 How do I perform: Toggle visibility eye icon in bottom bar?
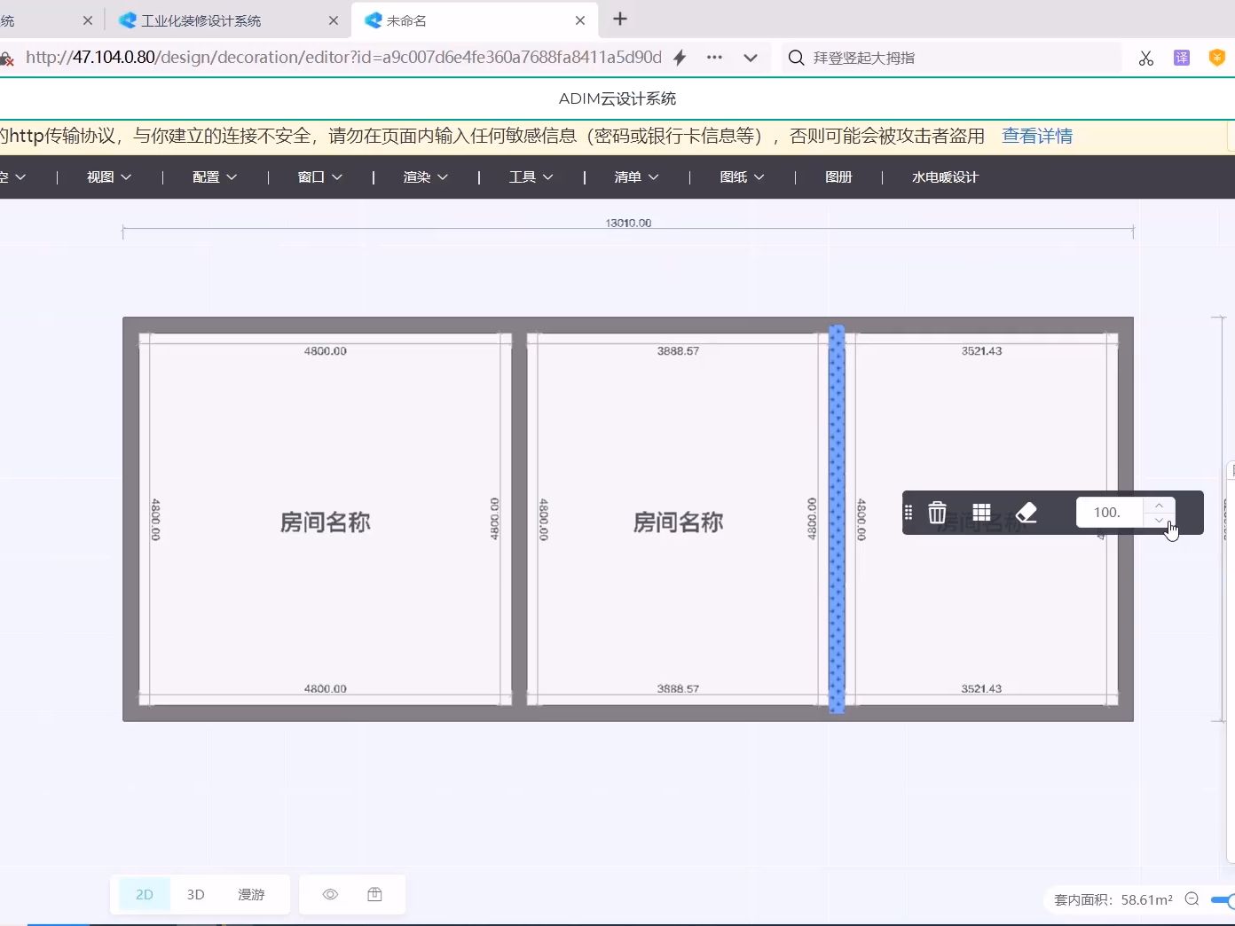[x=330, y=894]
